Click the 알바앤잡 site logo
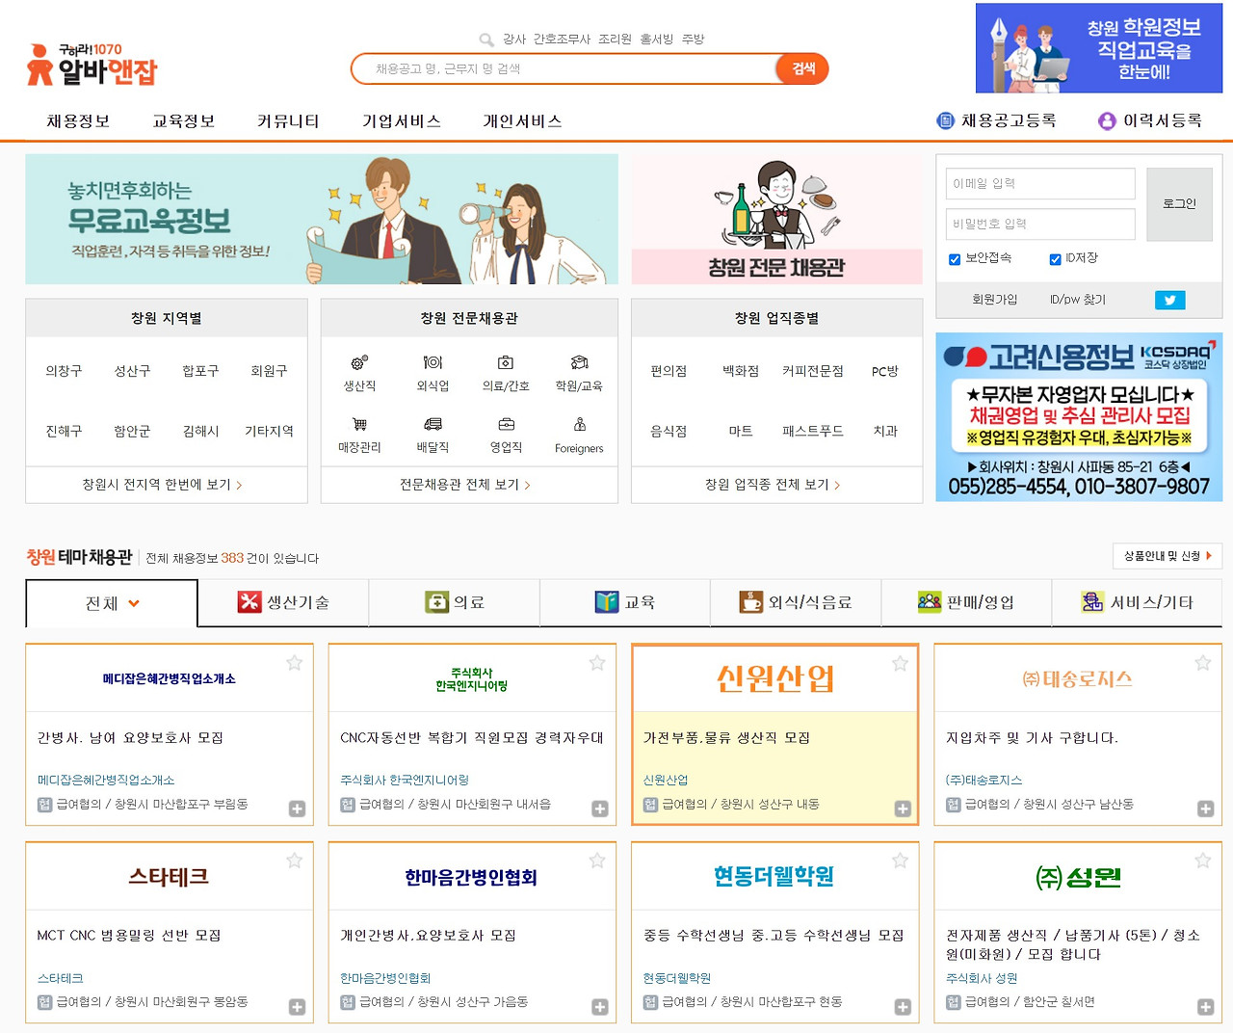 pos(92,65)
